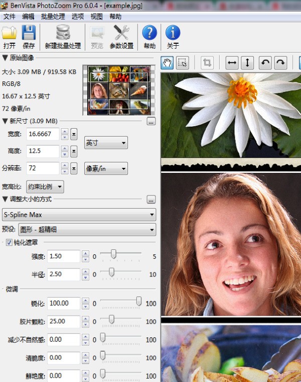Rotate image counterclockwise
The width and height of the screenshot is (301, 382).
coord(265,63)
